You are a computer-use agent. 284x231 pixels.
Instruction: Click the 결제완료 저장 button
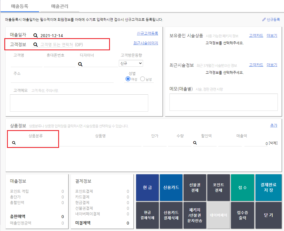click(x=268, y=187)
